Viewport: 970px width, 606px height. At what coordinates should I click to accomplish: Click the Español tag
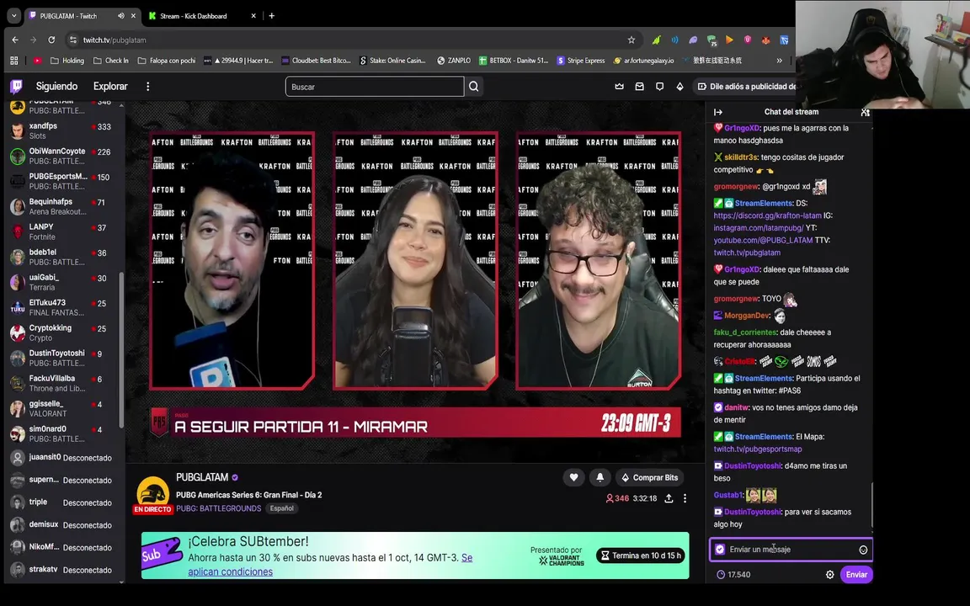point(281,508)
